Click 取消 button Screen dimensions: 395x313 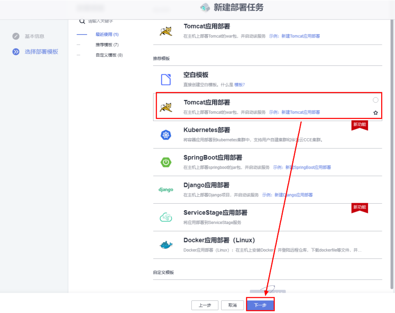click(x=233, y=305)
